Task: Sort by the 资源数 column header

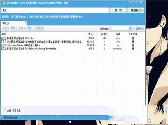Action: tap(104, 34)
